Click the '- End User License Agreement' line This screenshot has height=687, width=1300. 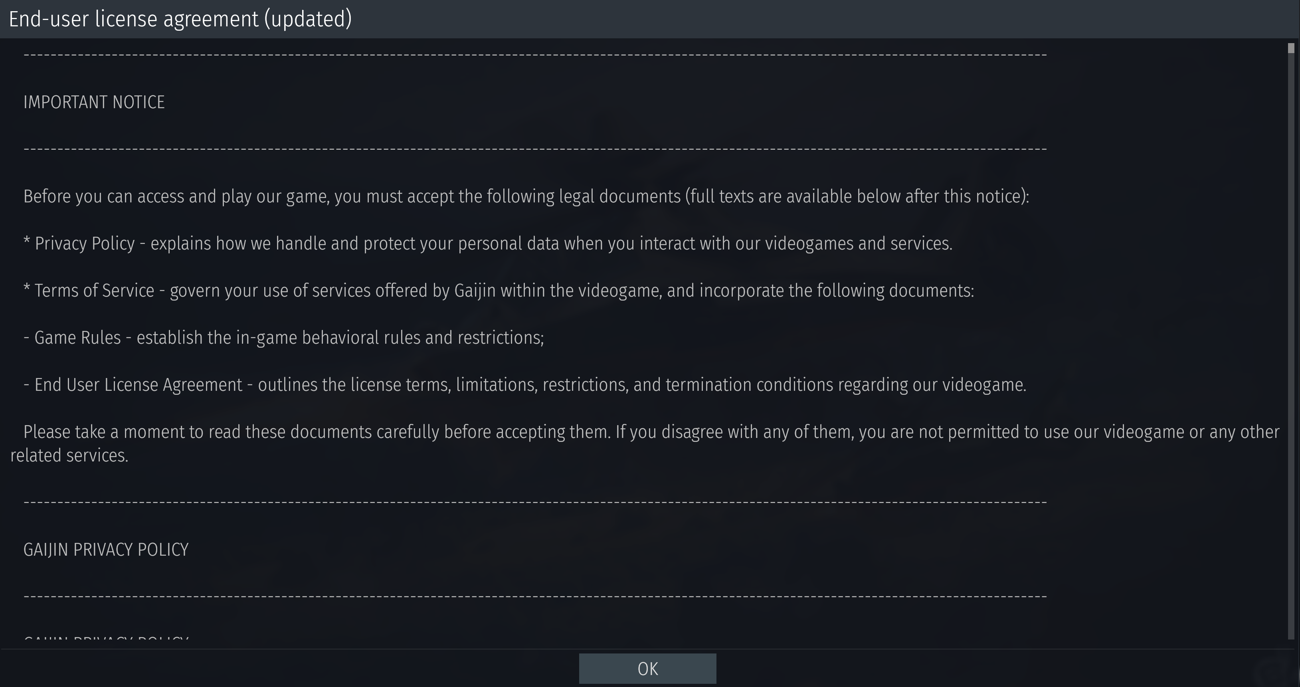pyautogui.click(x=525, y=385)
